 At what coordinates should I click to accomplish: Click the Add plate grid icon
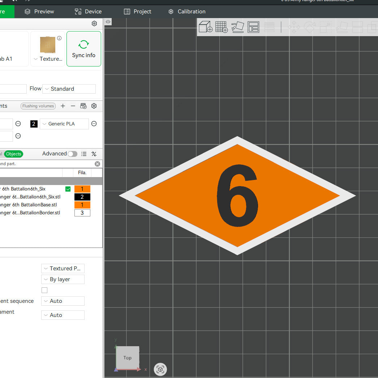tap(221, 27)
